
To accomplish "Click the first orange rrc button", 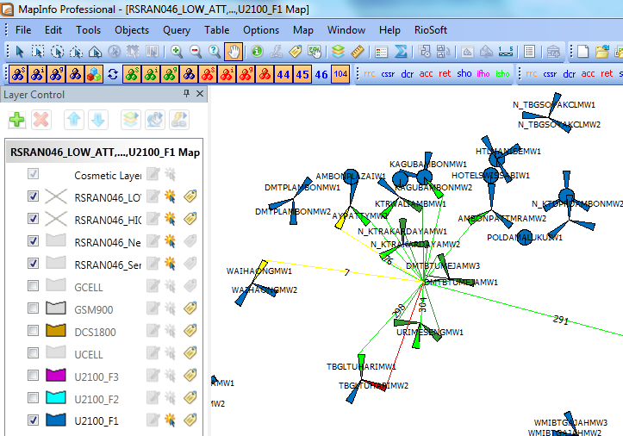I will pyautogui.click(x=369, y=74).
